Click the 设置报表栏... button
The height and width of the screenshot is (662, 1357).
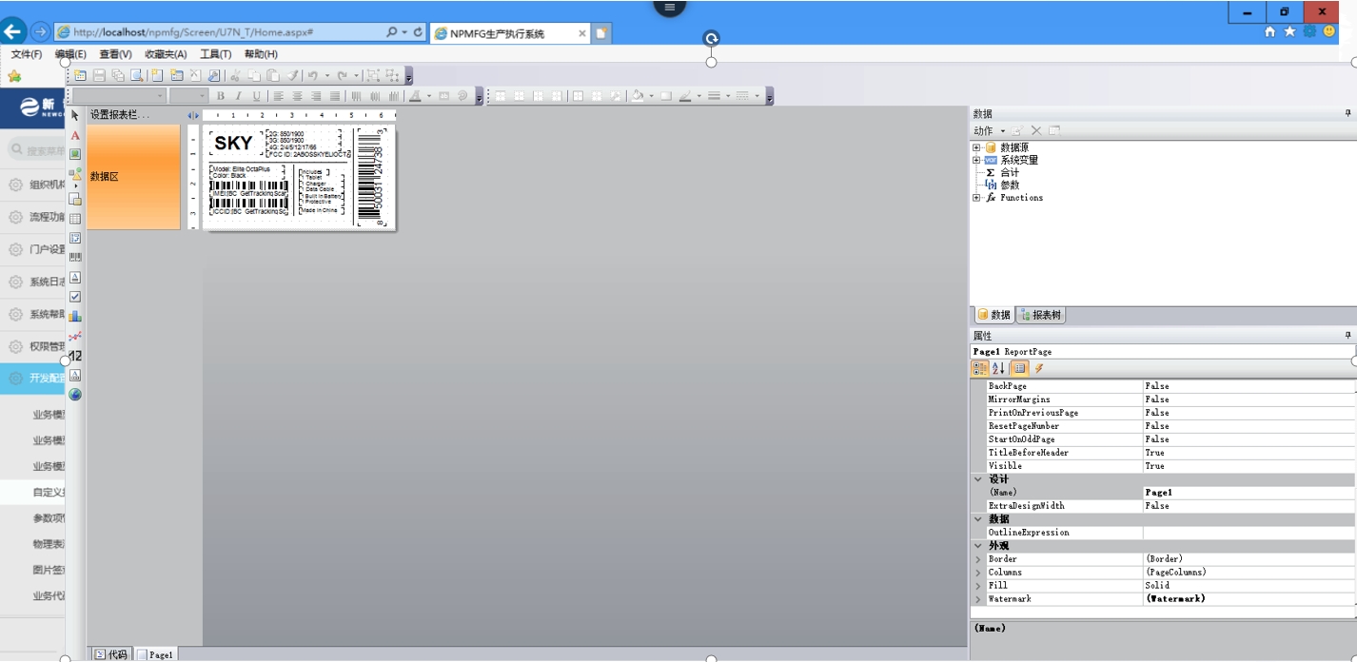(120, 115)
